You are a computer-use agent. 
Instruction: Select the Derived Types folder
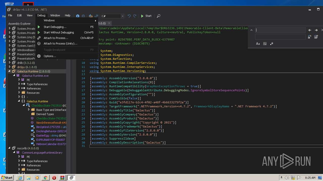(x=45, y=114)
